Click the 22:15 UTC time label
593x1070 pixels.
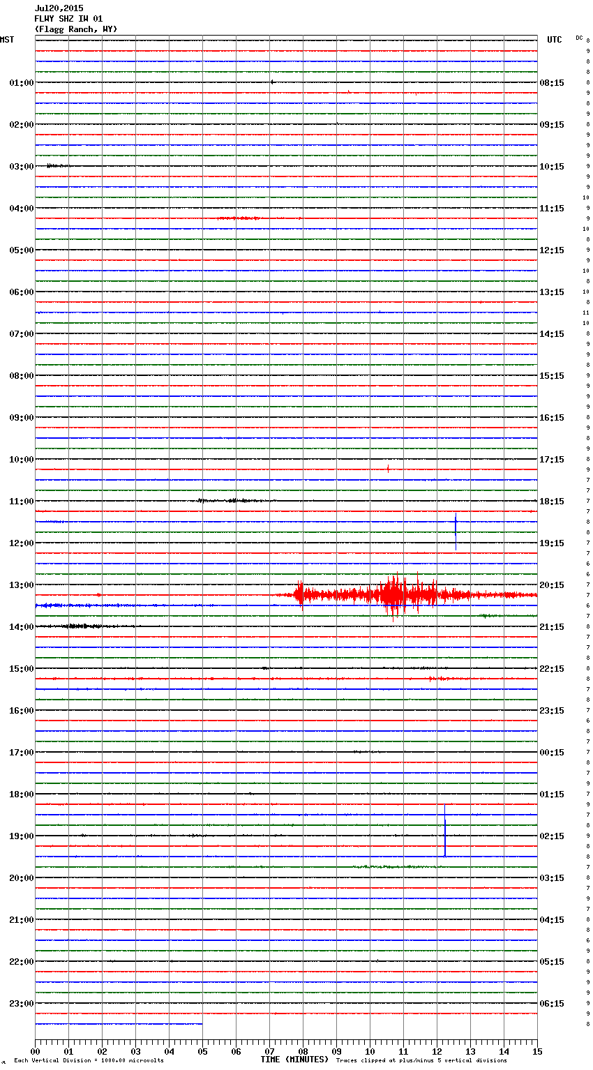pos(552,669)
